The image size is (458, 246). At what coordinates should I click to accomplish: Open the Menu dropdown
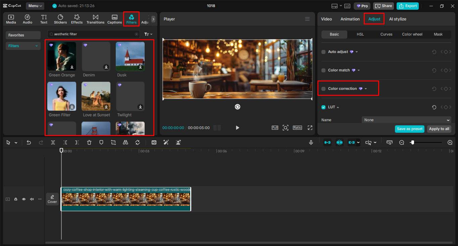pos(35,6)
